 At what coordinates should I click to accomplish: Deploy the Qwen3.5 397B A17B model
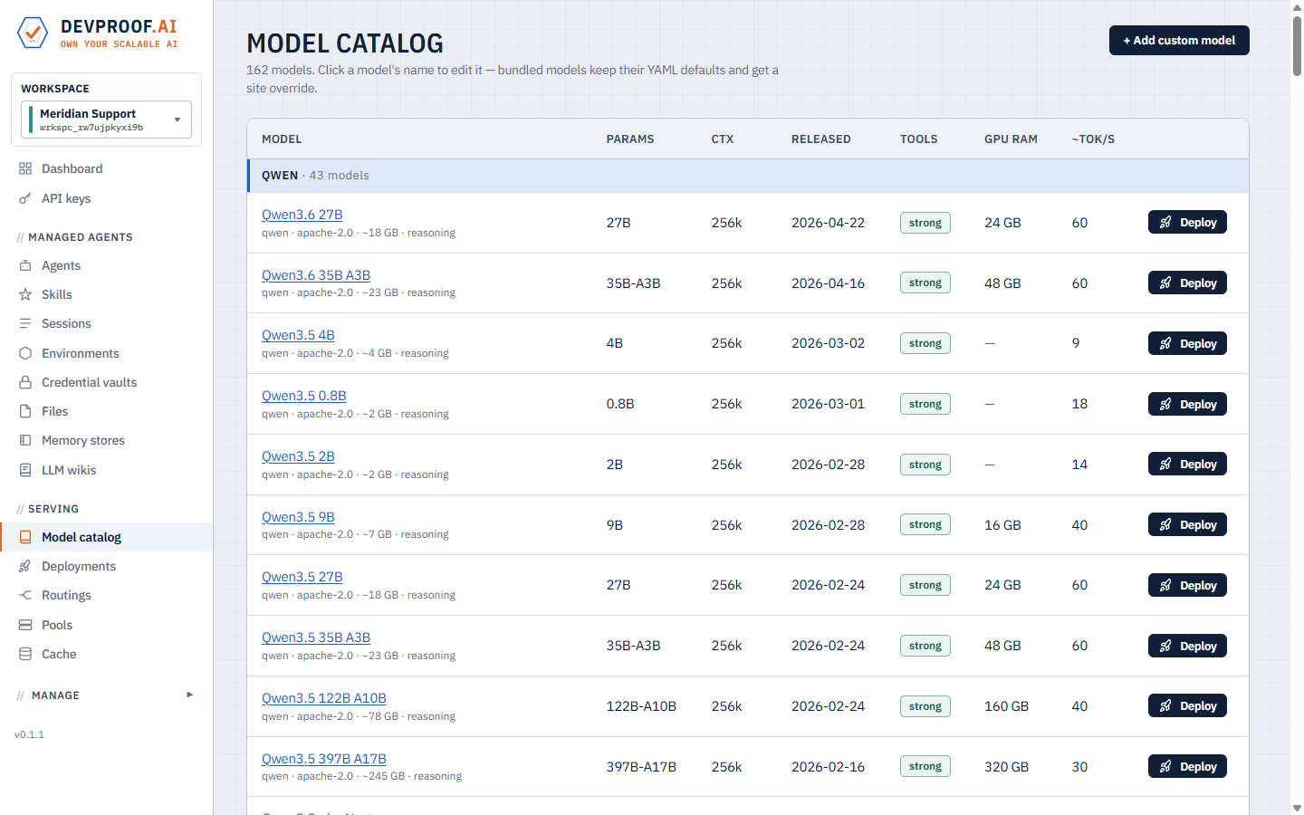click(x=1187, y=766)
